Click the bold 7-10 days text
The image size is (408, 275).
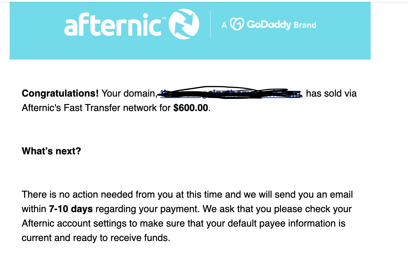coord(71,209)
